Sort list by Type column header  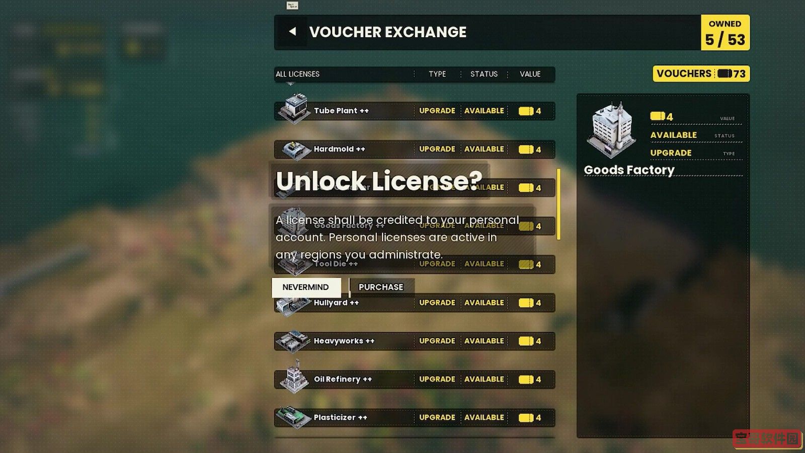[437, 74]
